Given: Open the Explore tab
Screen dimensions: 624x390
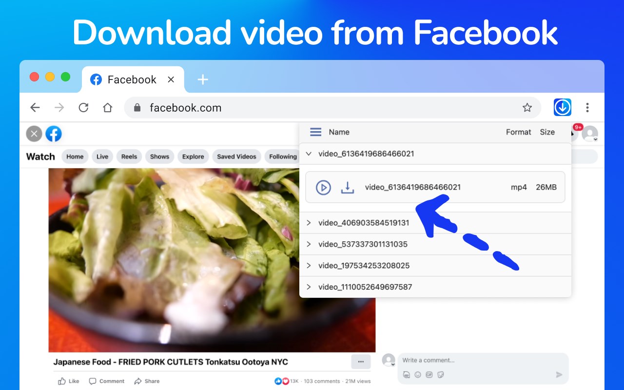Looking at the screenshot, I should [193, 156].
